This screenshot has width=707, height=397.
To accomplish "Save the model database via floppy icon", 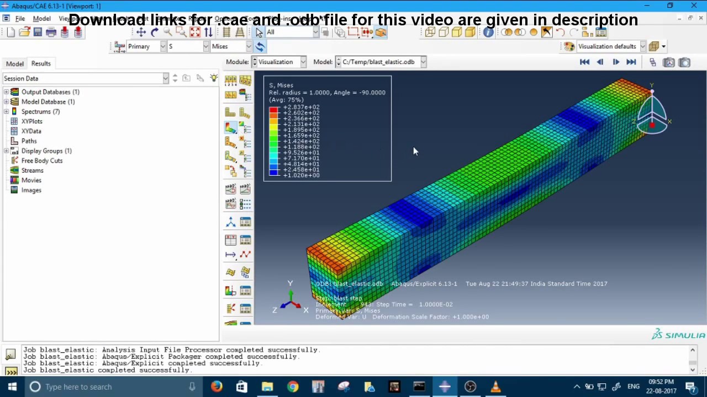I will [38, 33].
